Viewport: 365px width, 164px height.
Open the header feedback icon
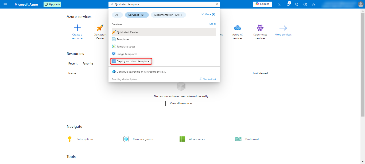[314, 4]
